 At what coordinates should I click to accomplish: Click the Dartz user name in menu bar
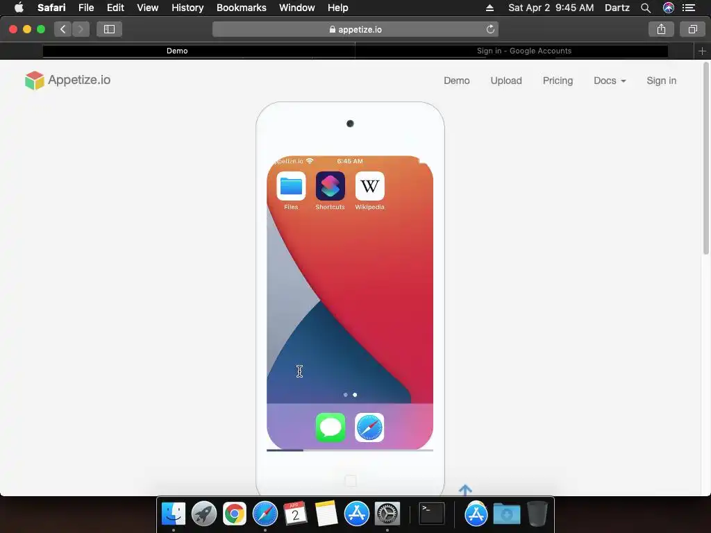click(x=617, y=8)
